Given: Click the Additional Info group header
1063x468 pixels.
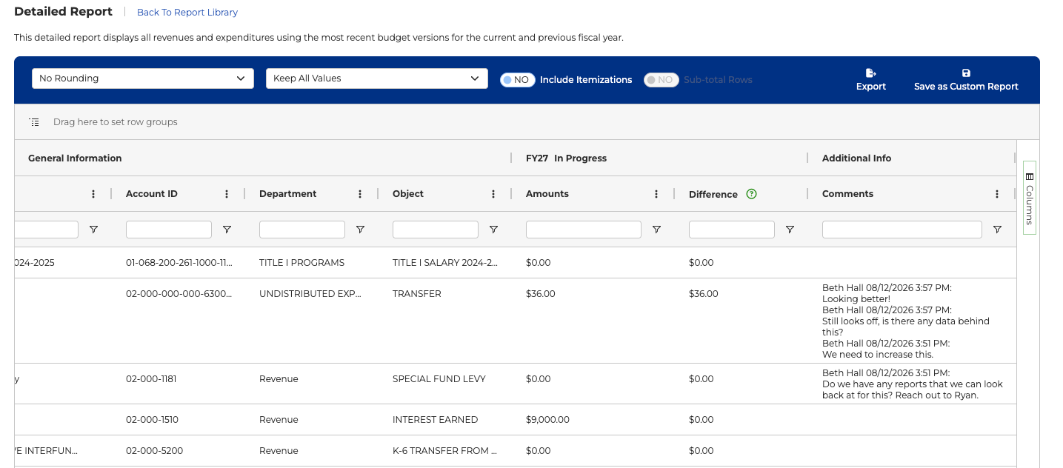Looking at the screenshot, I should click(857, 158).
